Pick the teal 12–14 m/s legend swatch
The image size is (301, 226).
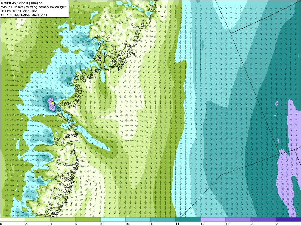coord(163,219)
